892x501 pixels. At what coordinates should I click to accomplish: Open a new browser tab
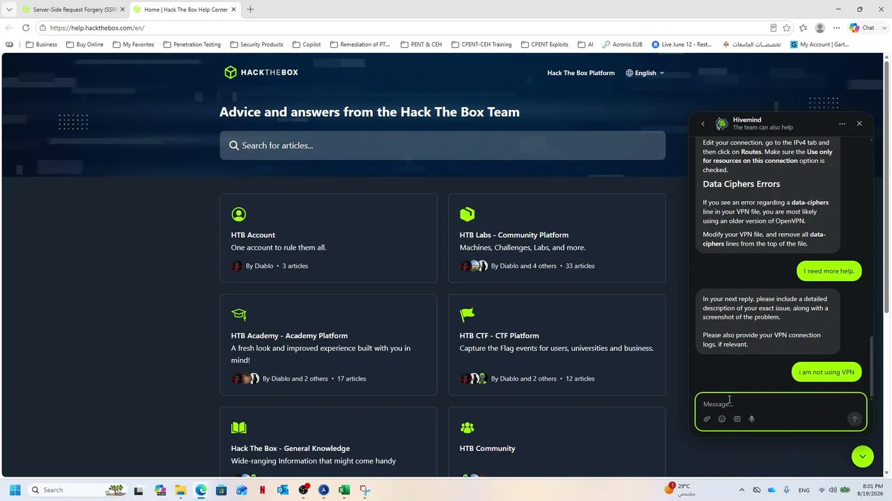coord(250,10)
